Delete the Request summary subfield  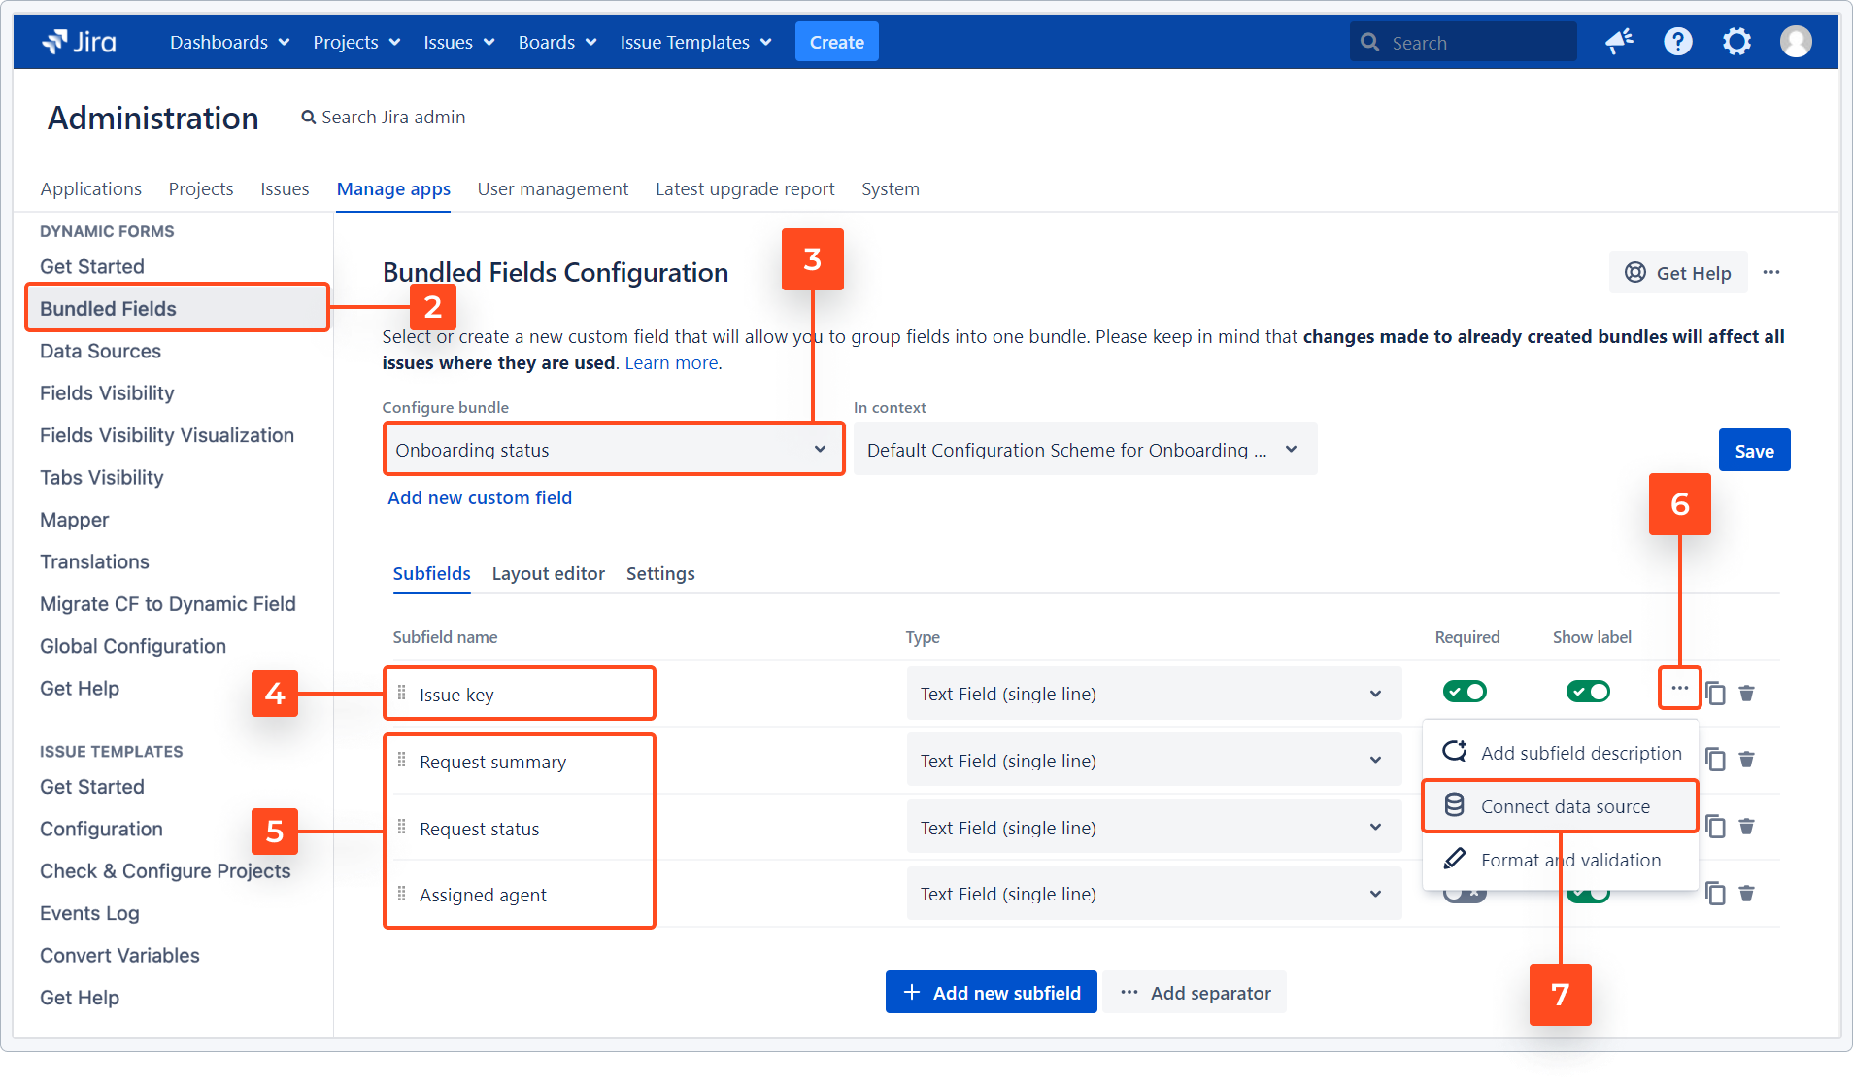point(1746,760)
